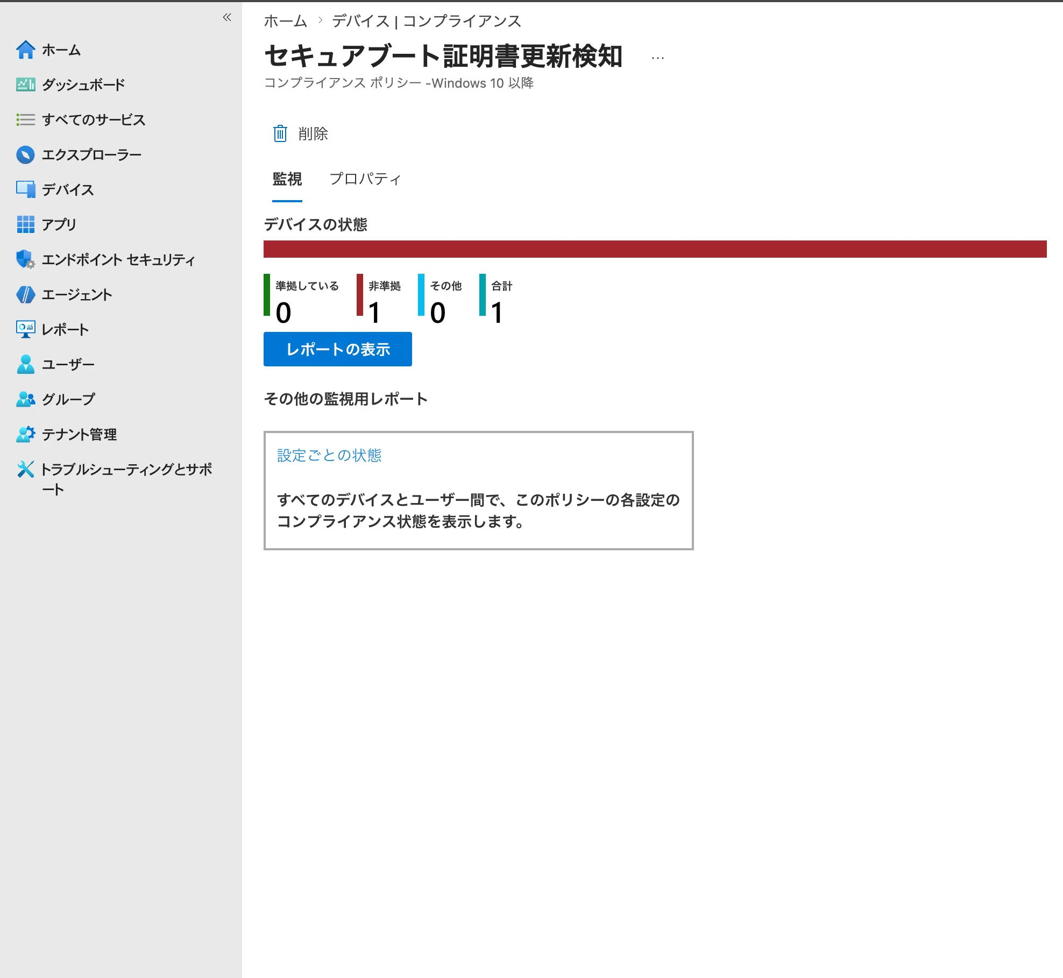Select エンドポイント セキュリティ label

[x=118, y=259]
